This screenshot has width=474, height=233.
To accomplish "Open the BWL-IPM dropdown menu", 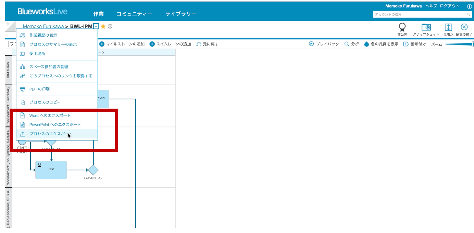I will click(x=96, y=26).
